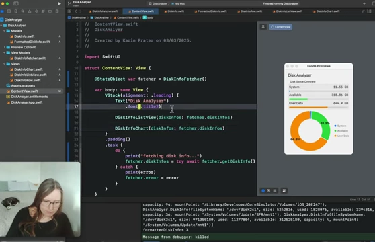The height and width of the screenshot is (242, 375).
Task: Open the Report navigator icon
Action: click(57, 11)
